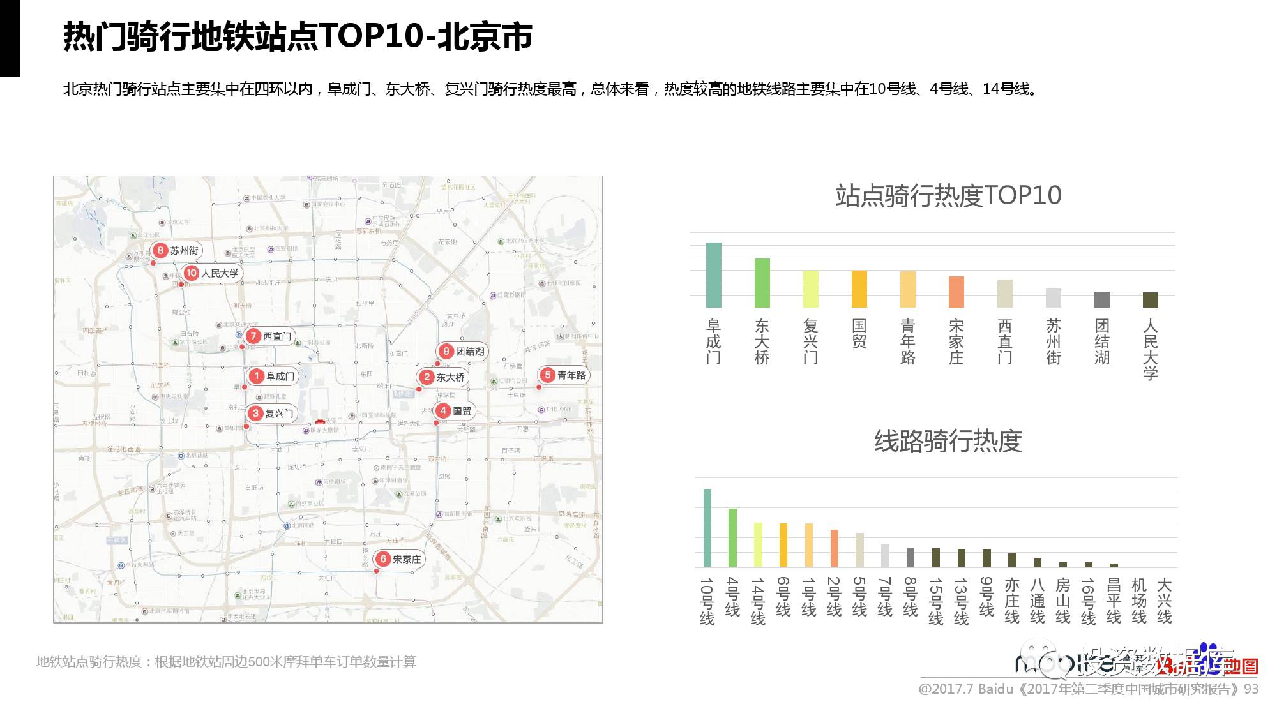Click the 东大桥 green bar in chart
The image size is (1277, 718).
pos(762,283)
